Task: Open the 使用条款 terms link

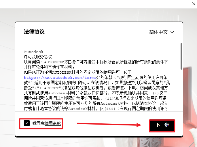Action: pos(53,123)
